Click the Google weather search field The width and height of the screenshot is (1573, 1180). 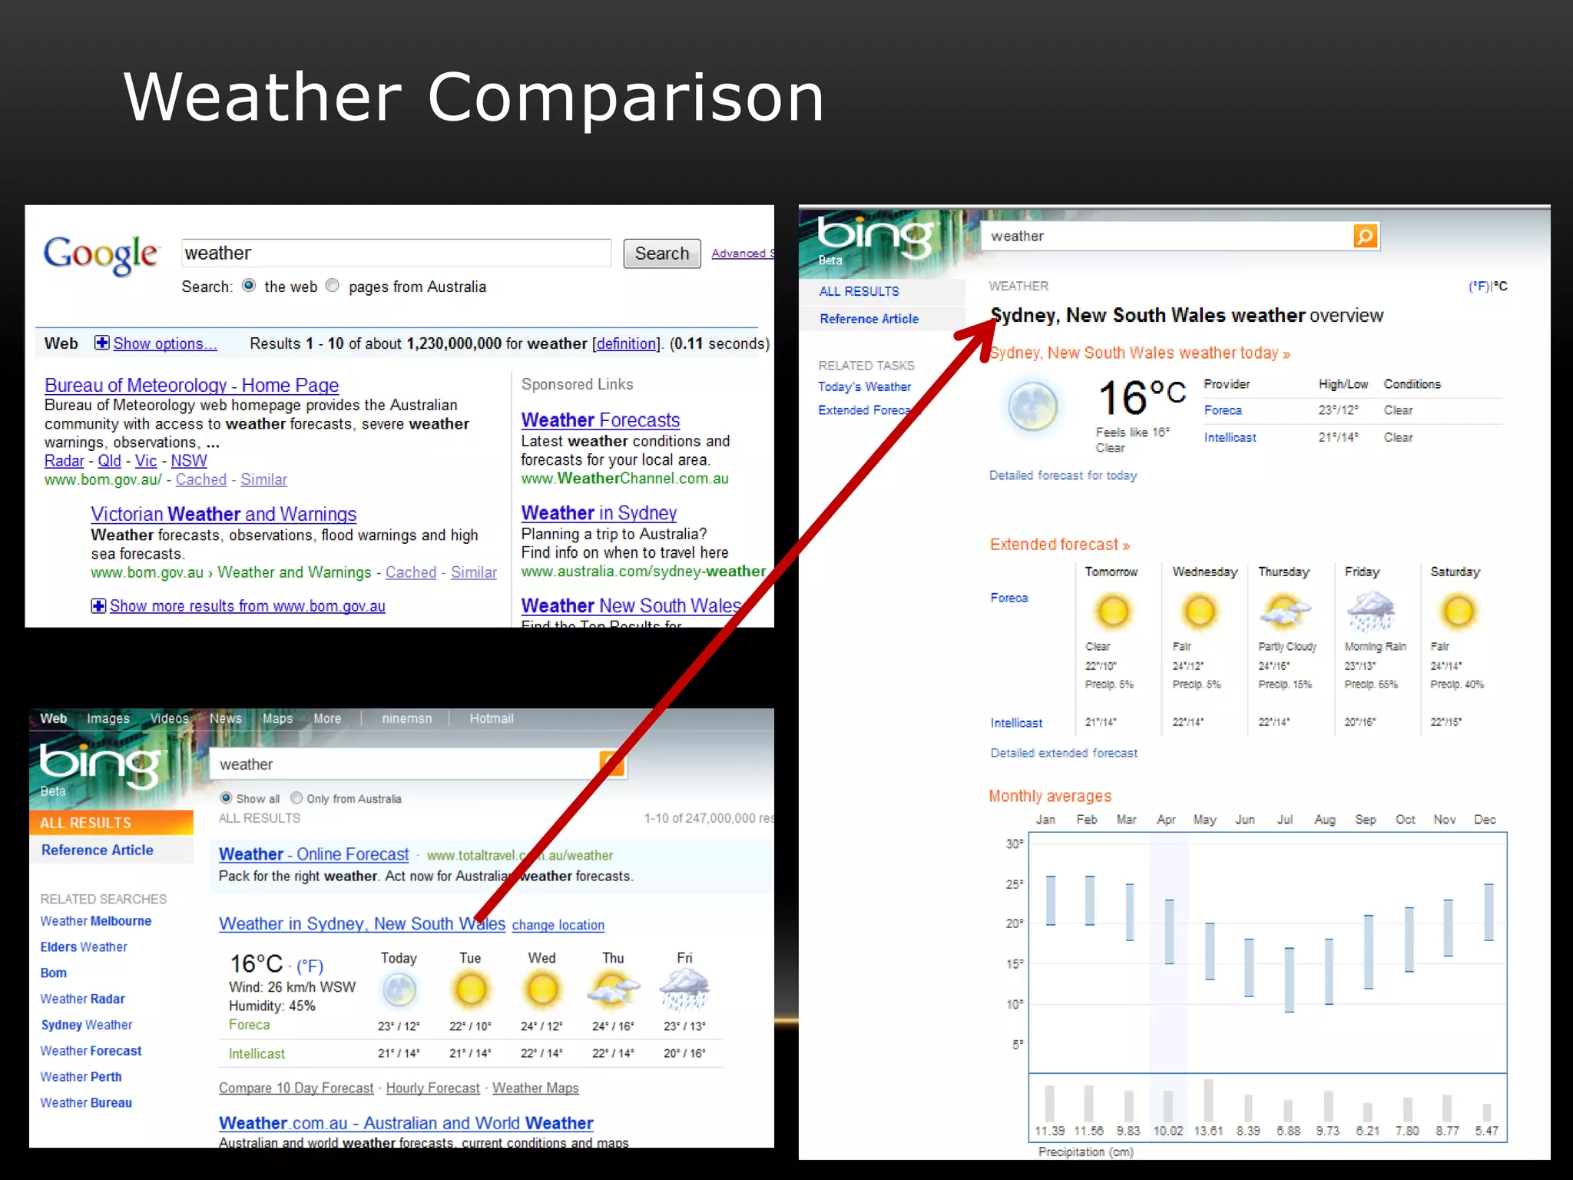[x=396, y=253]
